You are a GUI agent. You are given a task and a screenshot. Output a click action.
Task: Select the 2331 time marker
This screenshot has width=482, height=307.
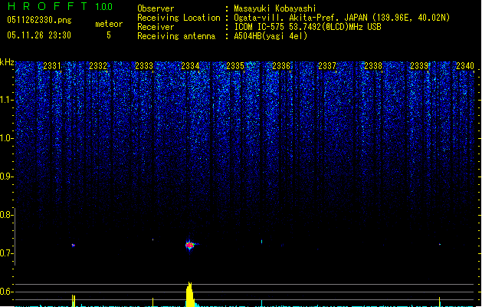coord(52,67)
